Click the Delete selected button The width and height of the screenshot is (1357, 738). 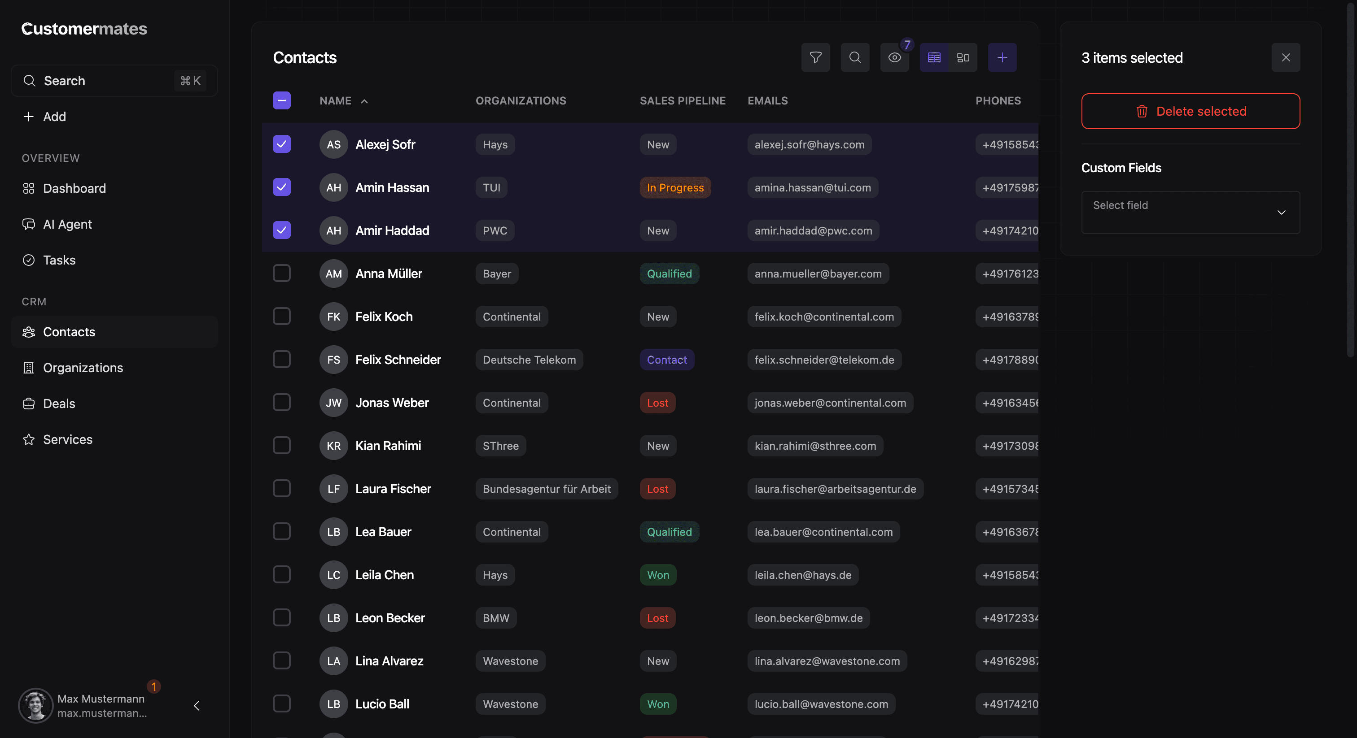[1190, 111]
